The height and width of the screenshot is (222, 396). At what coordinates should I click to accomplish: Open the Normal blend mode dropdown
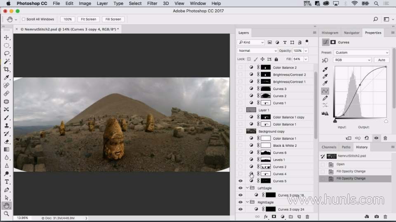(257, 51)
